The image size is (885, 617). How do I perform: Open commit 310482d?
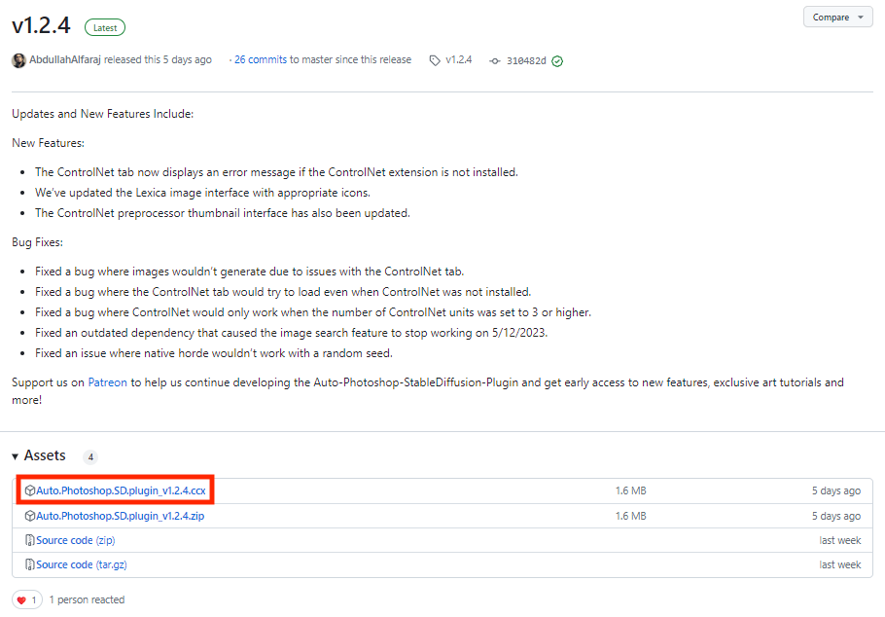point(526,61)
